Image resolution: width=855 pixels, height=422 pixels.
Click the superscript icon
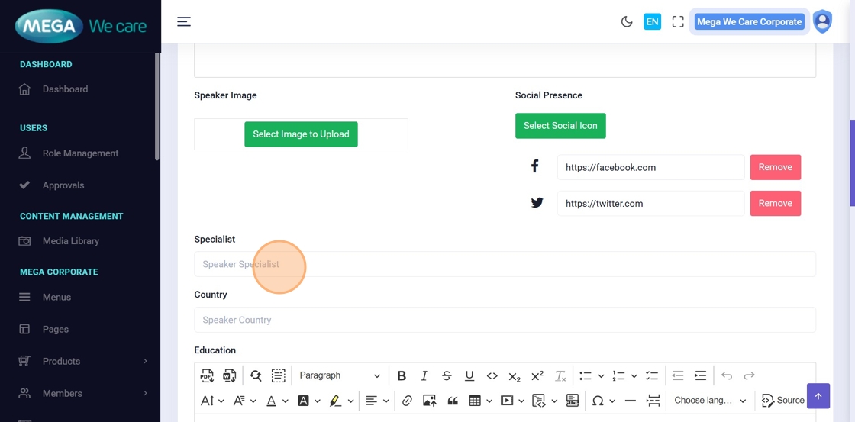point(537,375)
